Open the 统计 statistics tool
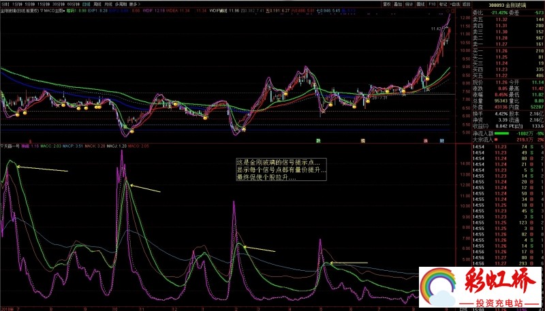Screen dimensions: 545x311 [409, 5]
